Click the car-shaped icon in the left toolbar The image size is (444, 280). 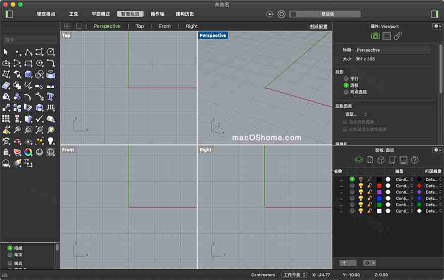(x=17, y=141)
